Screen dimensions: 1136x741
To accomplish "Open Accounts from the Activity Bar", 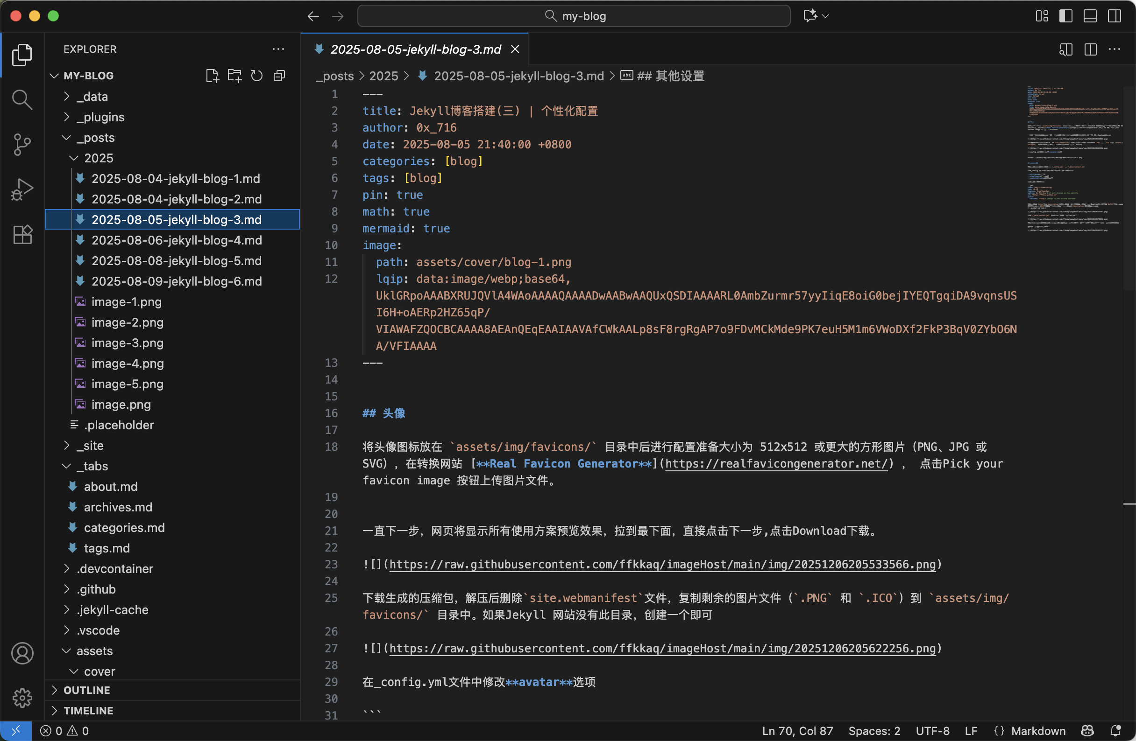I will tap(22, 653).
